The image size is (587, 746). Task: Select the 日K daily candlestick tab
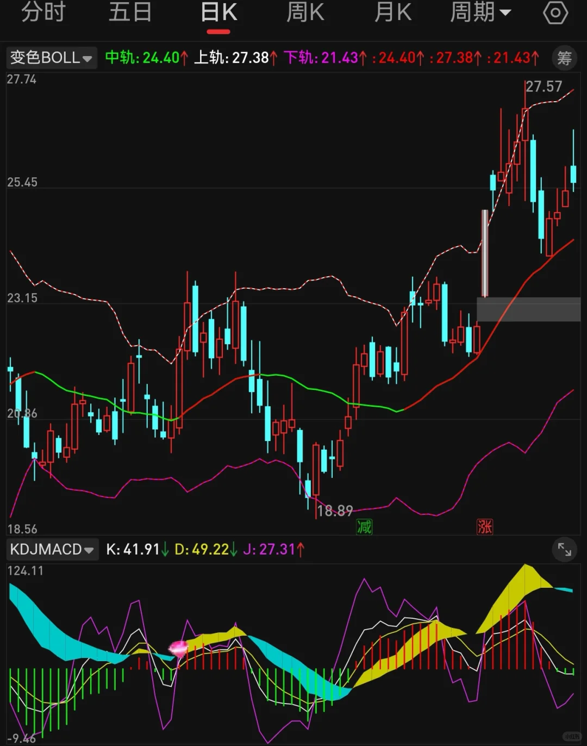(x=218, y=12)
